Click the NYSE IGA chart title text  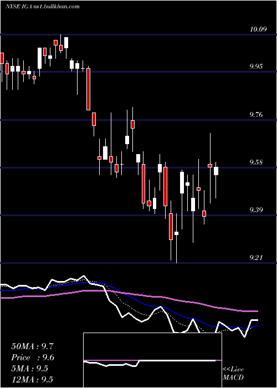(x=43, y=7)
